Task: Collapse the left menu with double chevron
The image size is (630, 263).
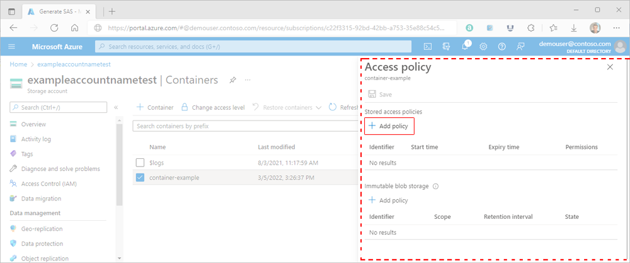Action: point(116,107)
